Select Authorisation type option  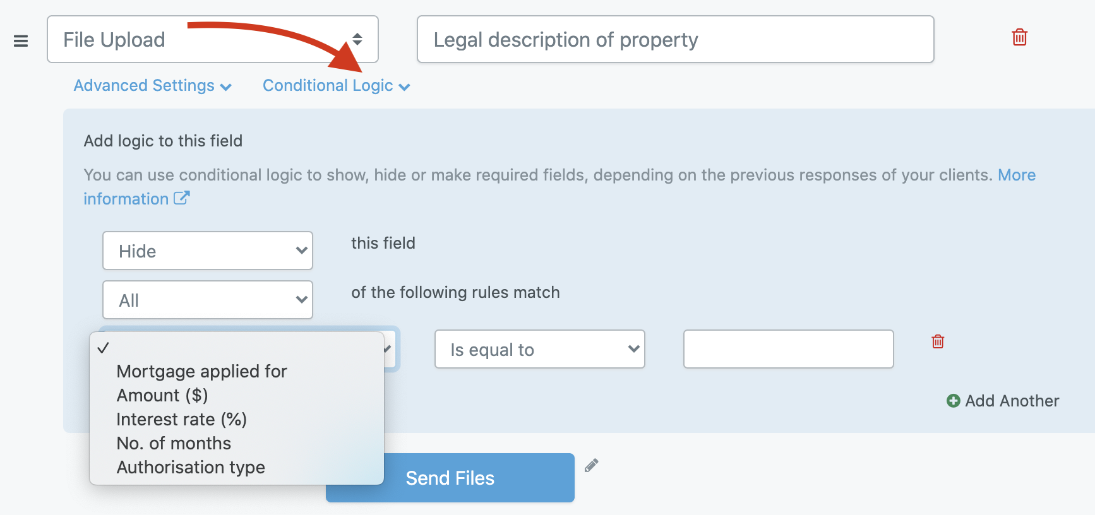(x=237, y=467)
